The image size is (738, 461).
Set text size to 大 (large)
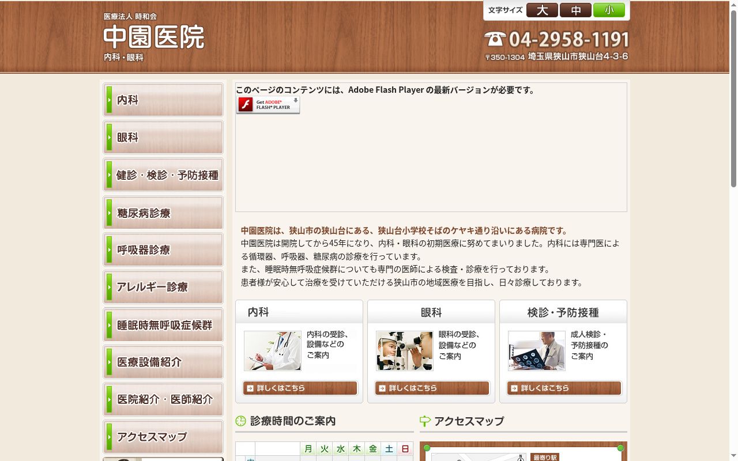click(x=542, y=10)
